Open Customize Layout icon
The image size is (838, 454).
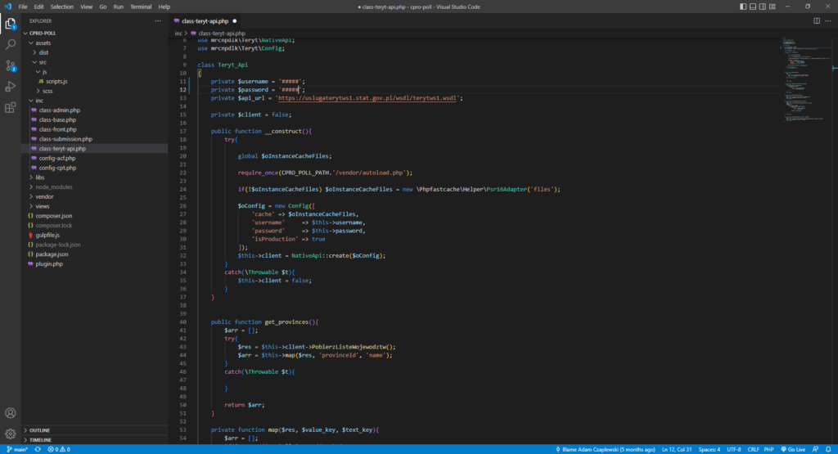pos(773,7)
